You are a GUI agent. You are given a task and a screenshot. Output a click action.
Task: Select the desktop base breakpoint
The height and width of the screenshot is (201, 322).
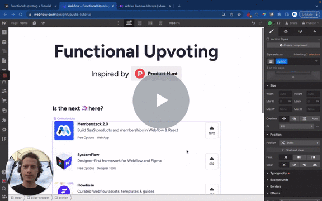129,23
